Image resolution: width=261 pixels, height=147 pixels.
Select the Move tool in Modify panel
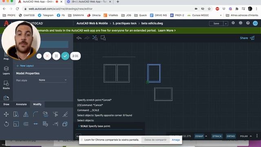(6, 114)
